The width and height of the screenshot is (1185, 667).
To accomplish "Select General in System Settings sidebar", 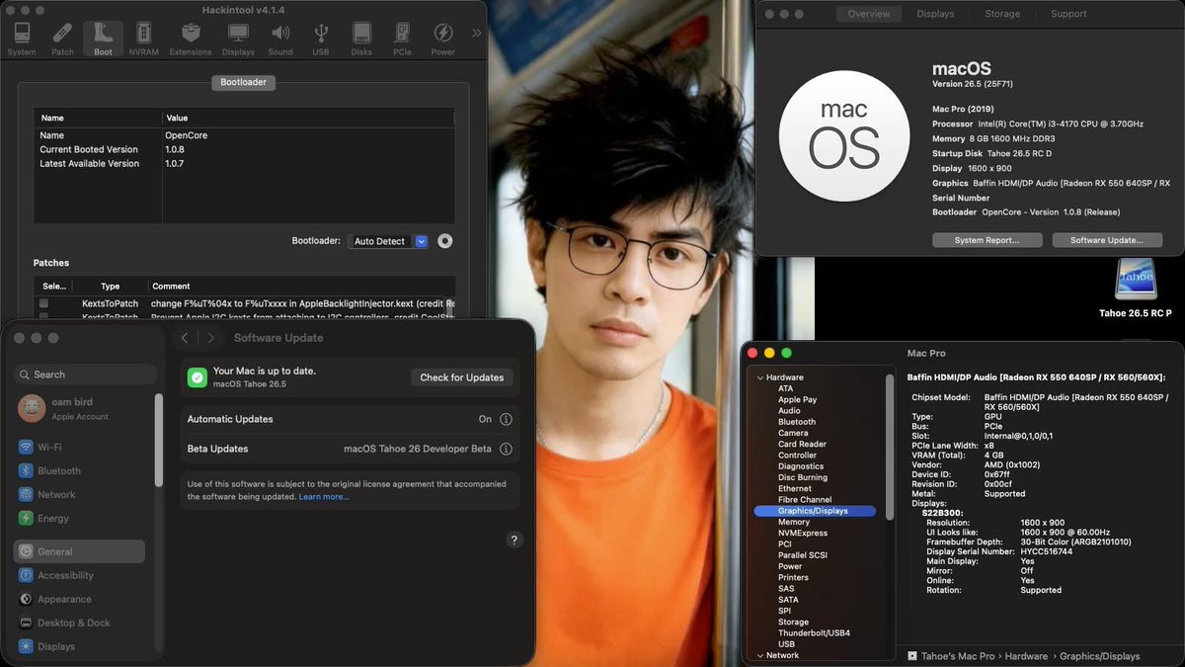I will click(x=79, y=551).
